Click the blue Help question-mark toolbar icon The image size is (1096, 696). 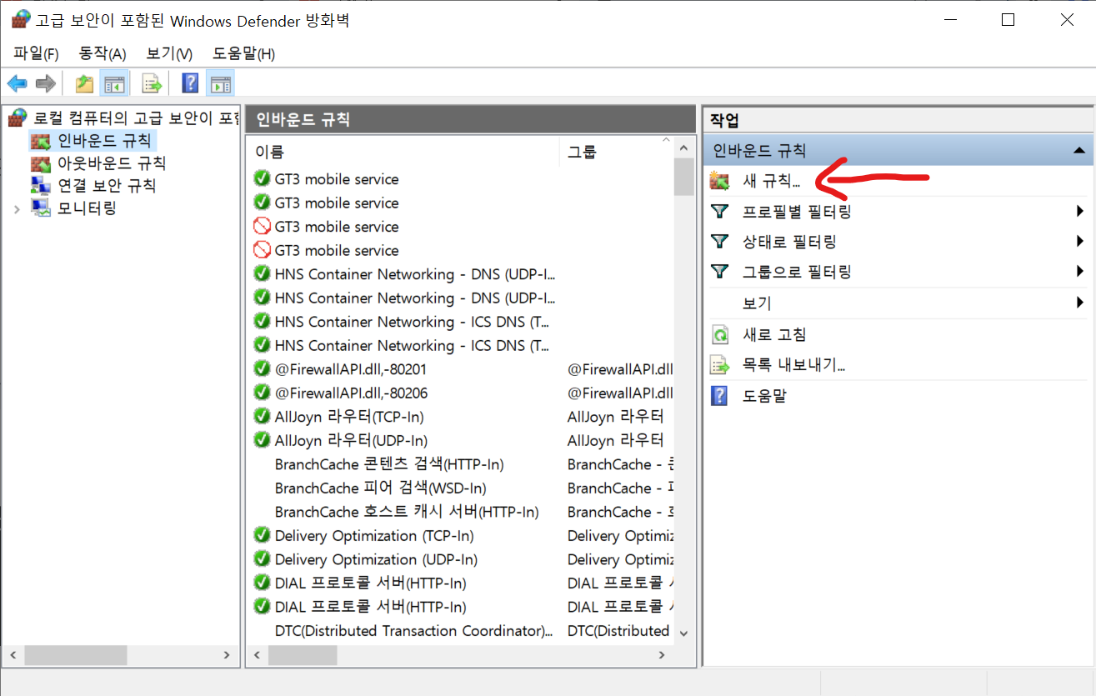pyautogui.click(x=191, y=83)
